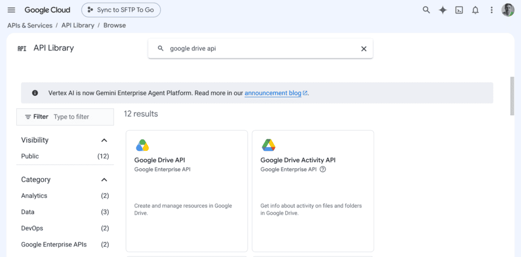
Task: Click the Google Cloud logo
Action: [47, 10]
